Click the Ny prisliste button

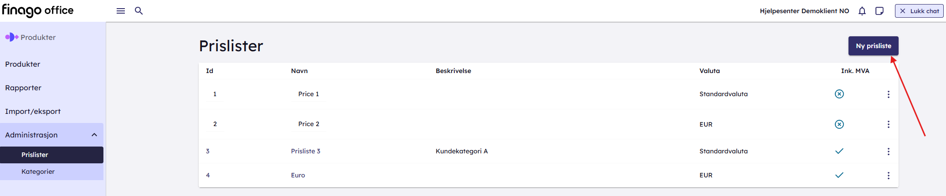[x=873, y=46]
